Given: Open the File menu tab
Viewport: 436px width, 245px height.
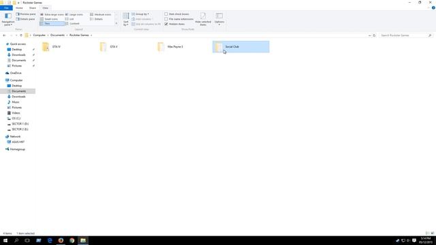Looking at the screenshot, I should point(6,7).
